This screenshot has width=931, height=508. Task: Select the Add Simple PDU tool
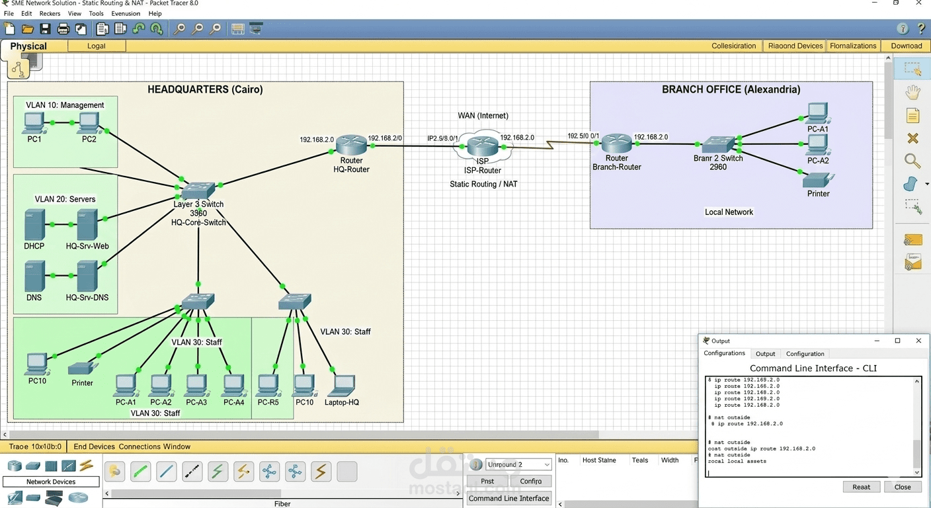click(x=912, y=239)
